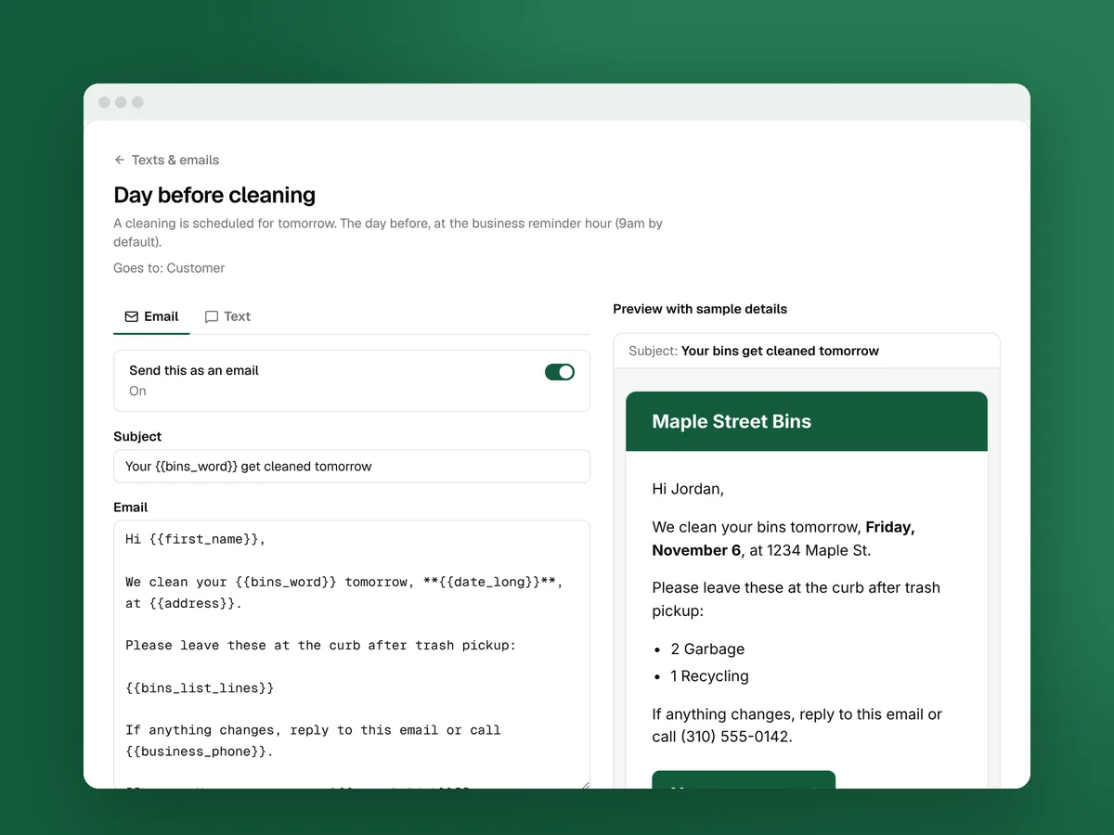Click the Hi {{first_name}} line in editor
The height and width of the screenshot is (835, 1114).
point(196,539)
